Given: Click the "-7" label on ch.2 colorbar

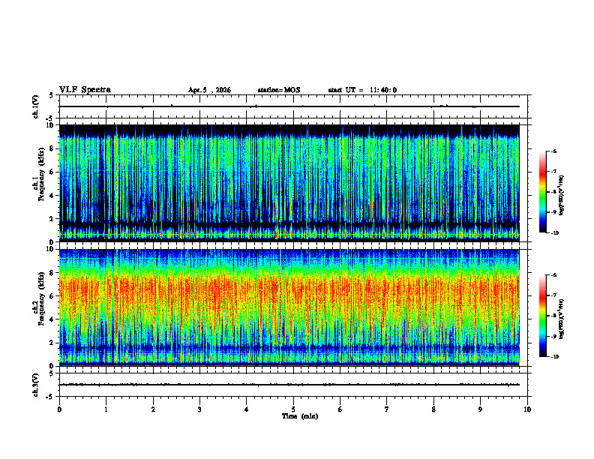Looking at the screenshot, I should [x=553, y=295].
